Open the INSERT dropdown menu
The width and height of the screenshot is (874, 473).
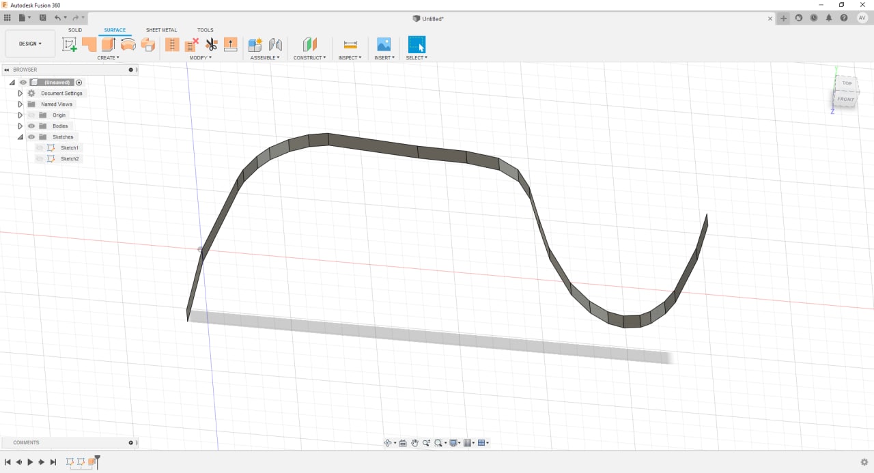[384, 58]
